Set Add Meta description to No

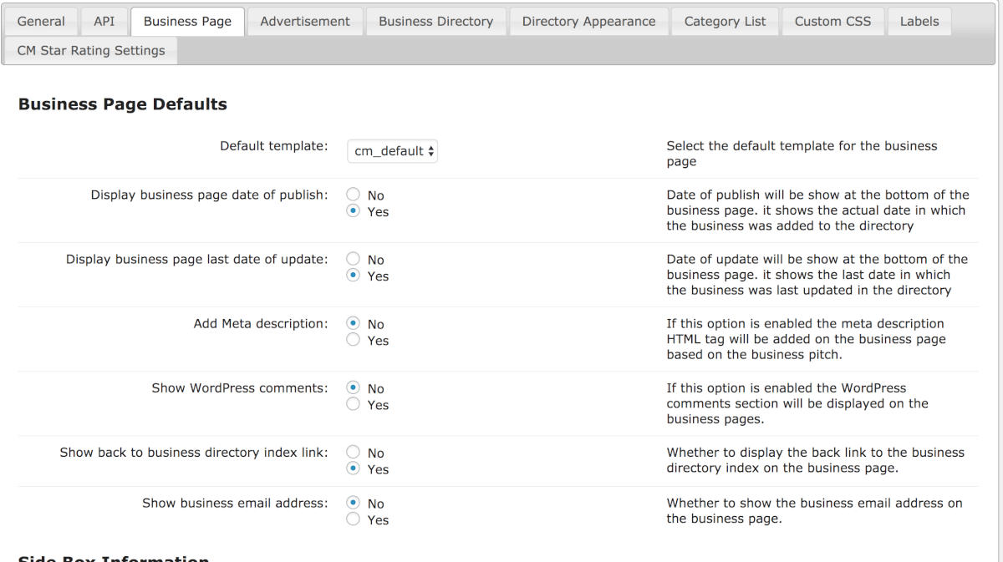[354, 323]
